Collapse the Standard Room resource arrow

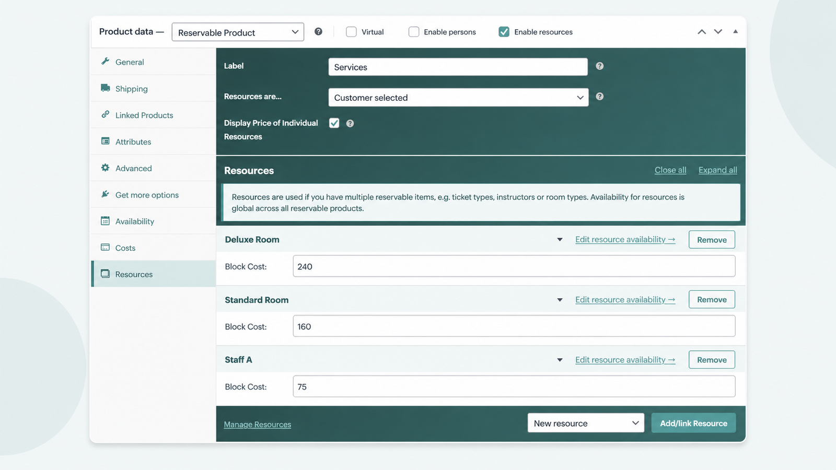point(560,300)
